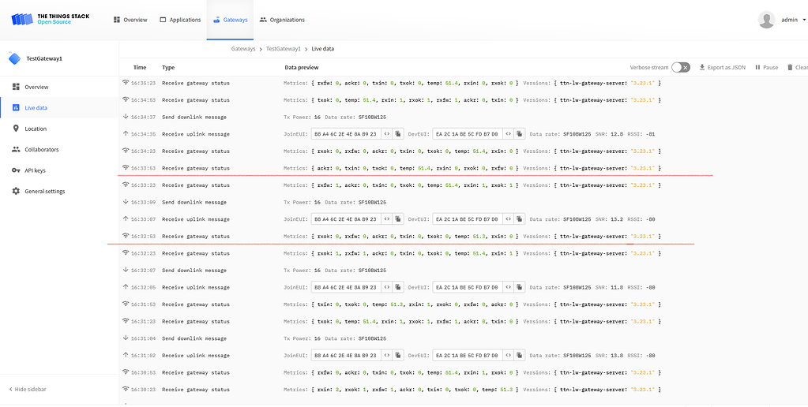Copy JoinEUI in the 16:34:35 uplink row
The image size is (808, 407).
click(398, 134)
